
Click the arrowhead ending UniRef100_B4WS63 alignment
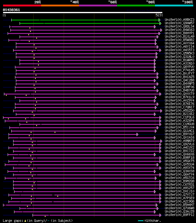(161, 30)
